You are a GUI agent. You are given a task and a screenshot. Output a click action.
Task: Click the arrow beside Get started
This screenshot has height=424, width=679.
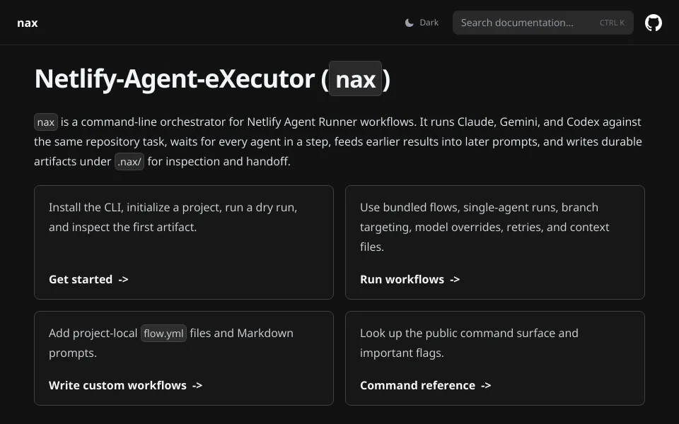point(123,280)
